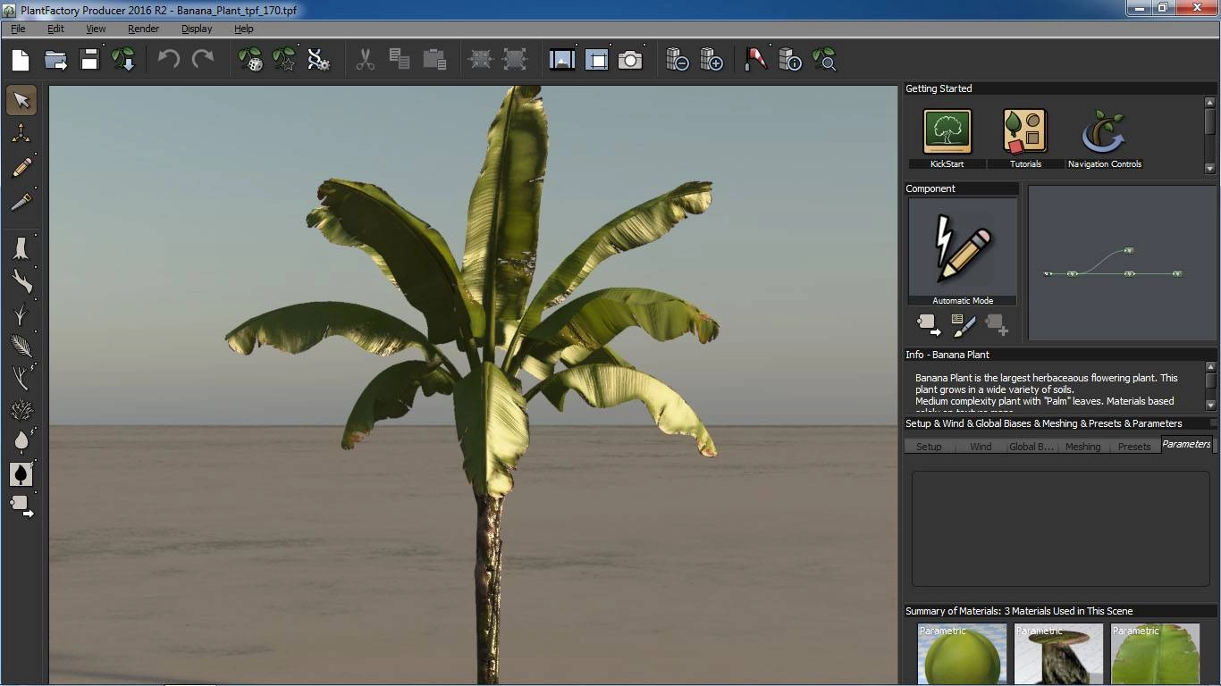Open the Tutorials shortcut

[1025, 138]
